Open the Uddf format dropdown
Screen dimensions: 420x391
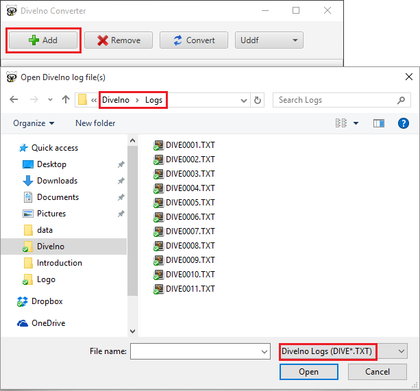(x=269, y=40)
